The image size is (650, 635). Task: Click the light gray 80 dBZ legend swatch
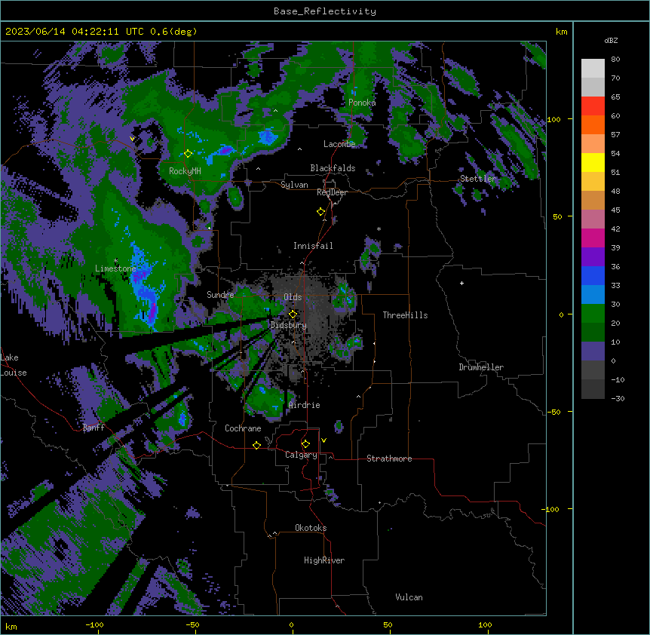point(593,69)
